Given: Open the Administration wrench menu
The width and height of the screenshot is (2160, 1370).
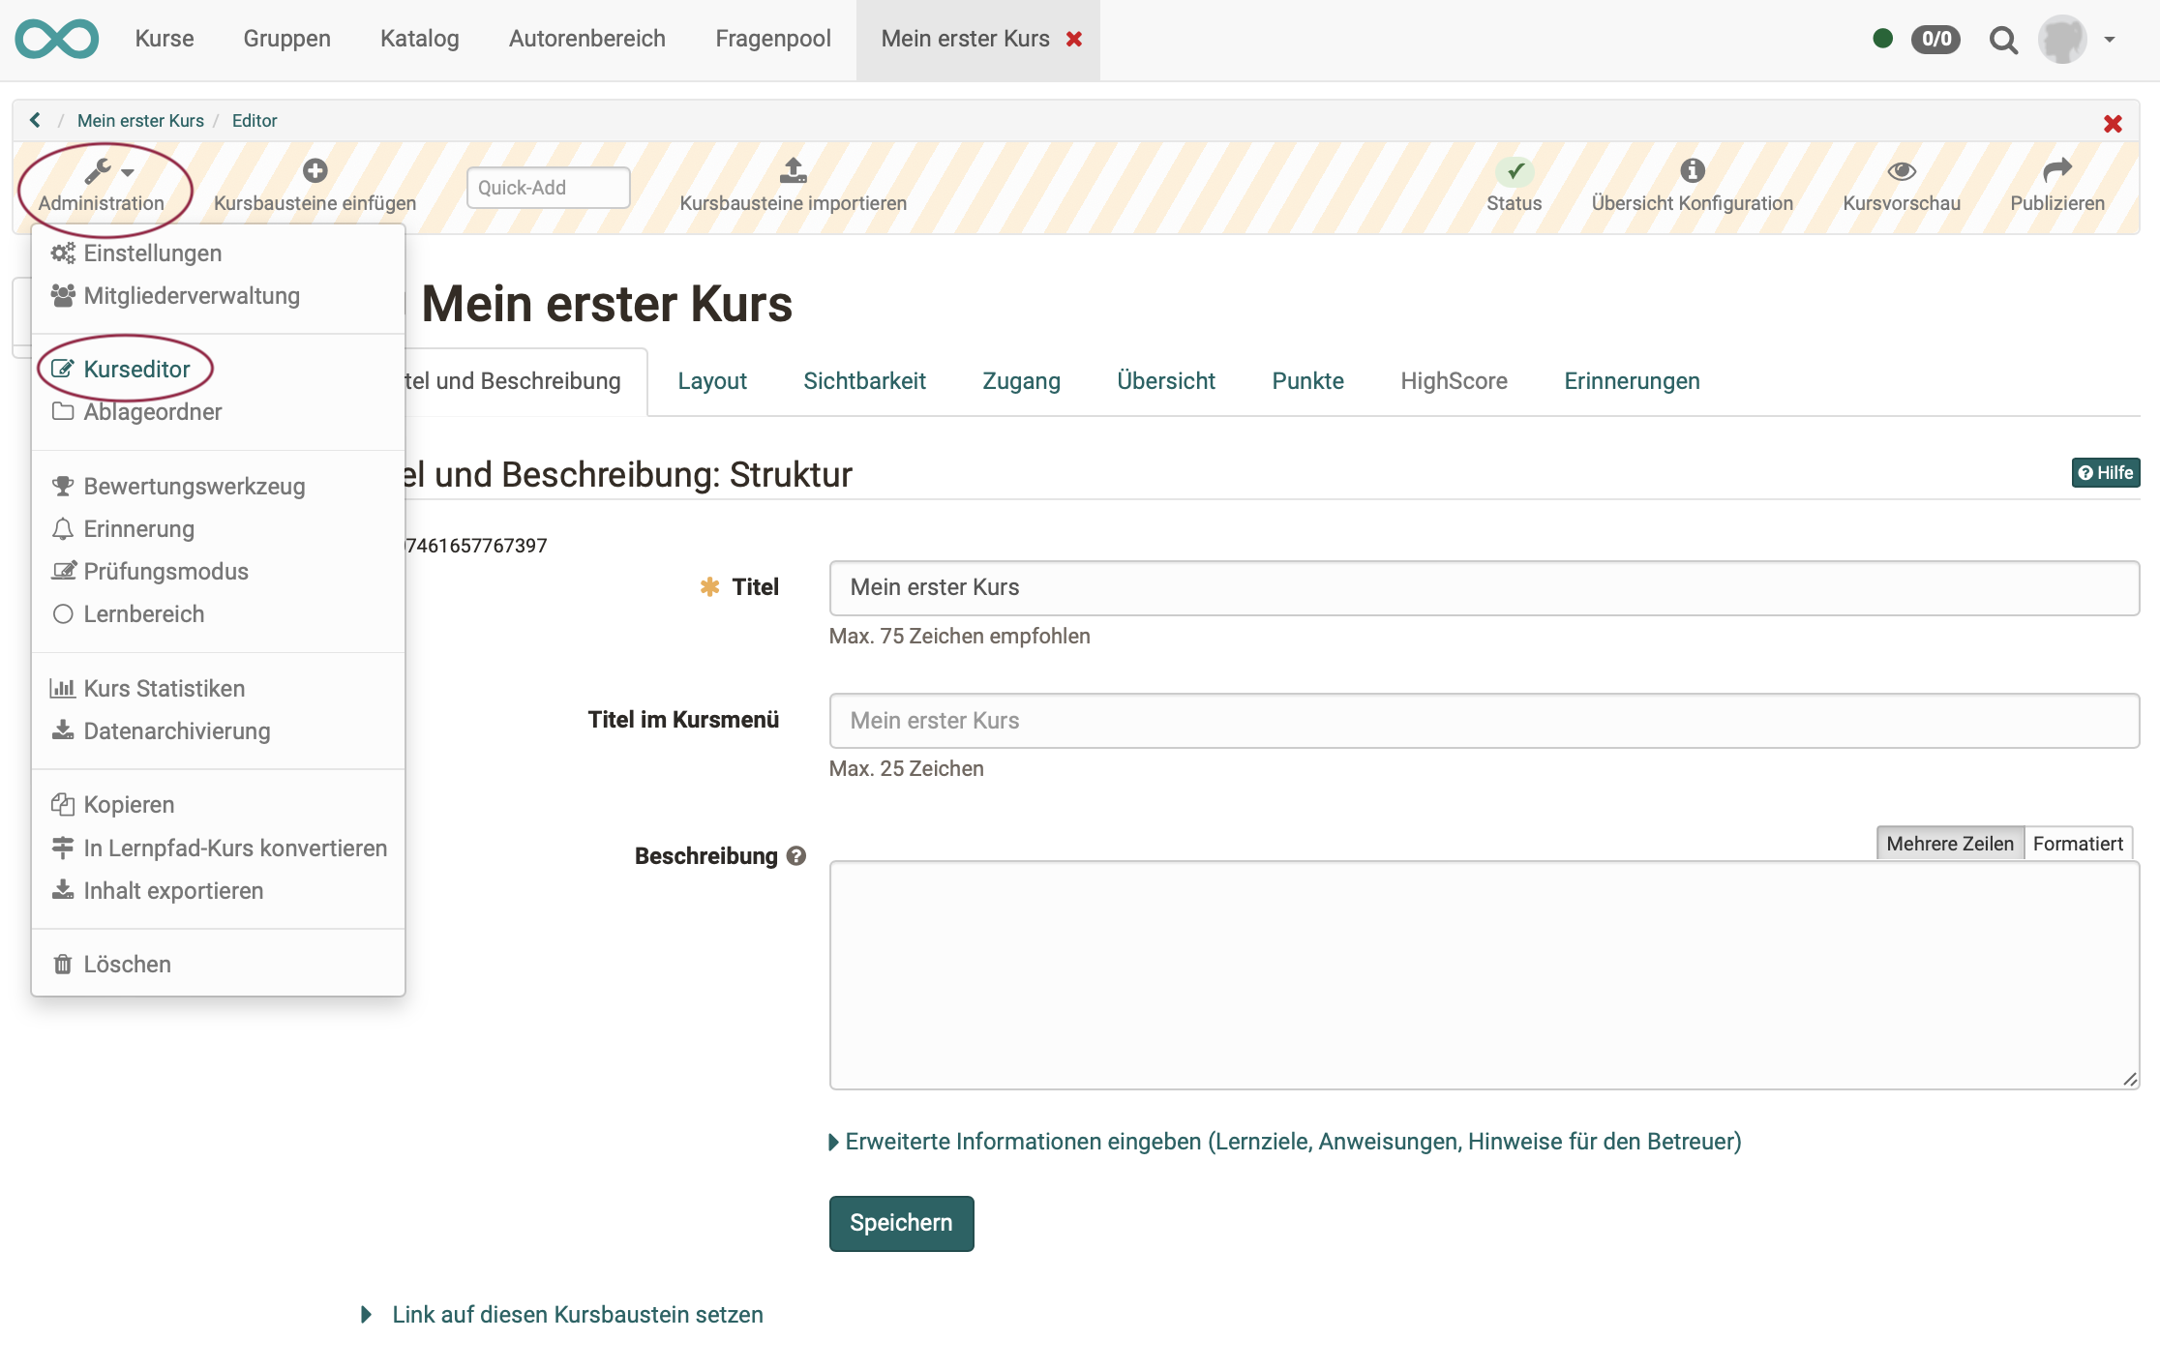Looking at the screenshot, I should coord(102,187).
